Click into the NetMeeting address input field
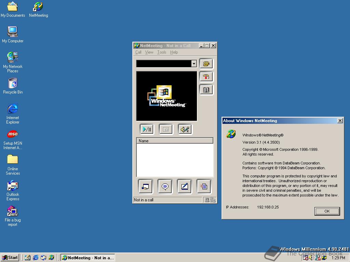The height and width of the screenshot is (262, 350). pos(164,64)
